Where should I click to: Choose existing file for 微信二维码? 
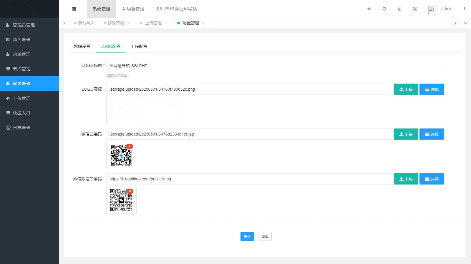(432, 134)
